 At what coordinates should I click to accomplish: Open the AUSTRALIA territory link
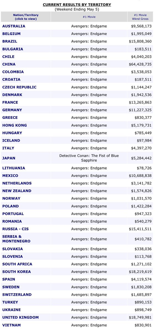coord(14,26)
